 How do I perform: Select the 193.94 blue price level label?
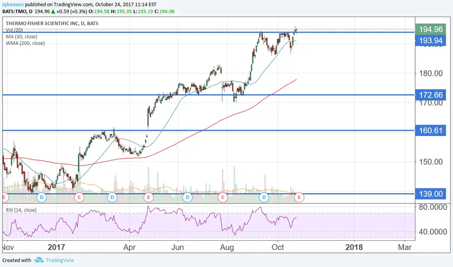tap(431, 40)
